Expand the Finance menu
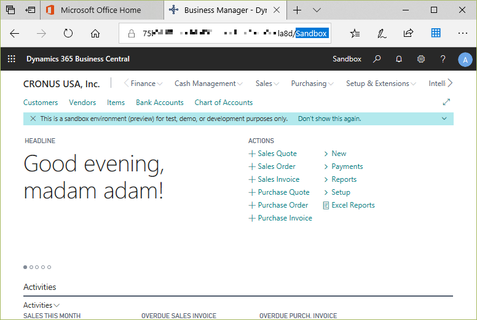Viewport: 477px width, 320px height. point(146,84)
